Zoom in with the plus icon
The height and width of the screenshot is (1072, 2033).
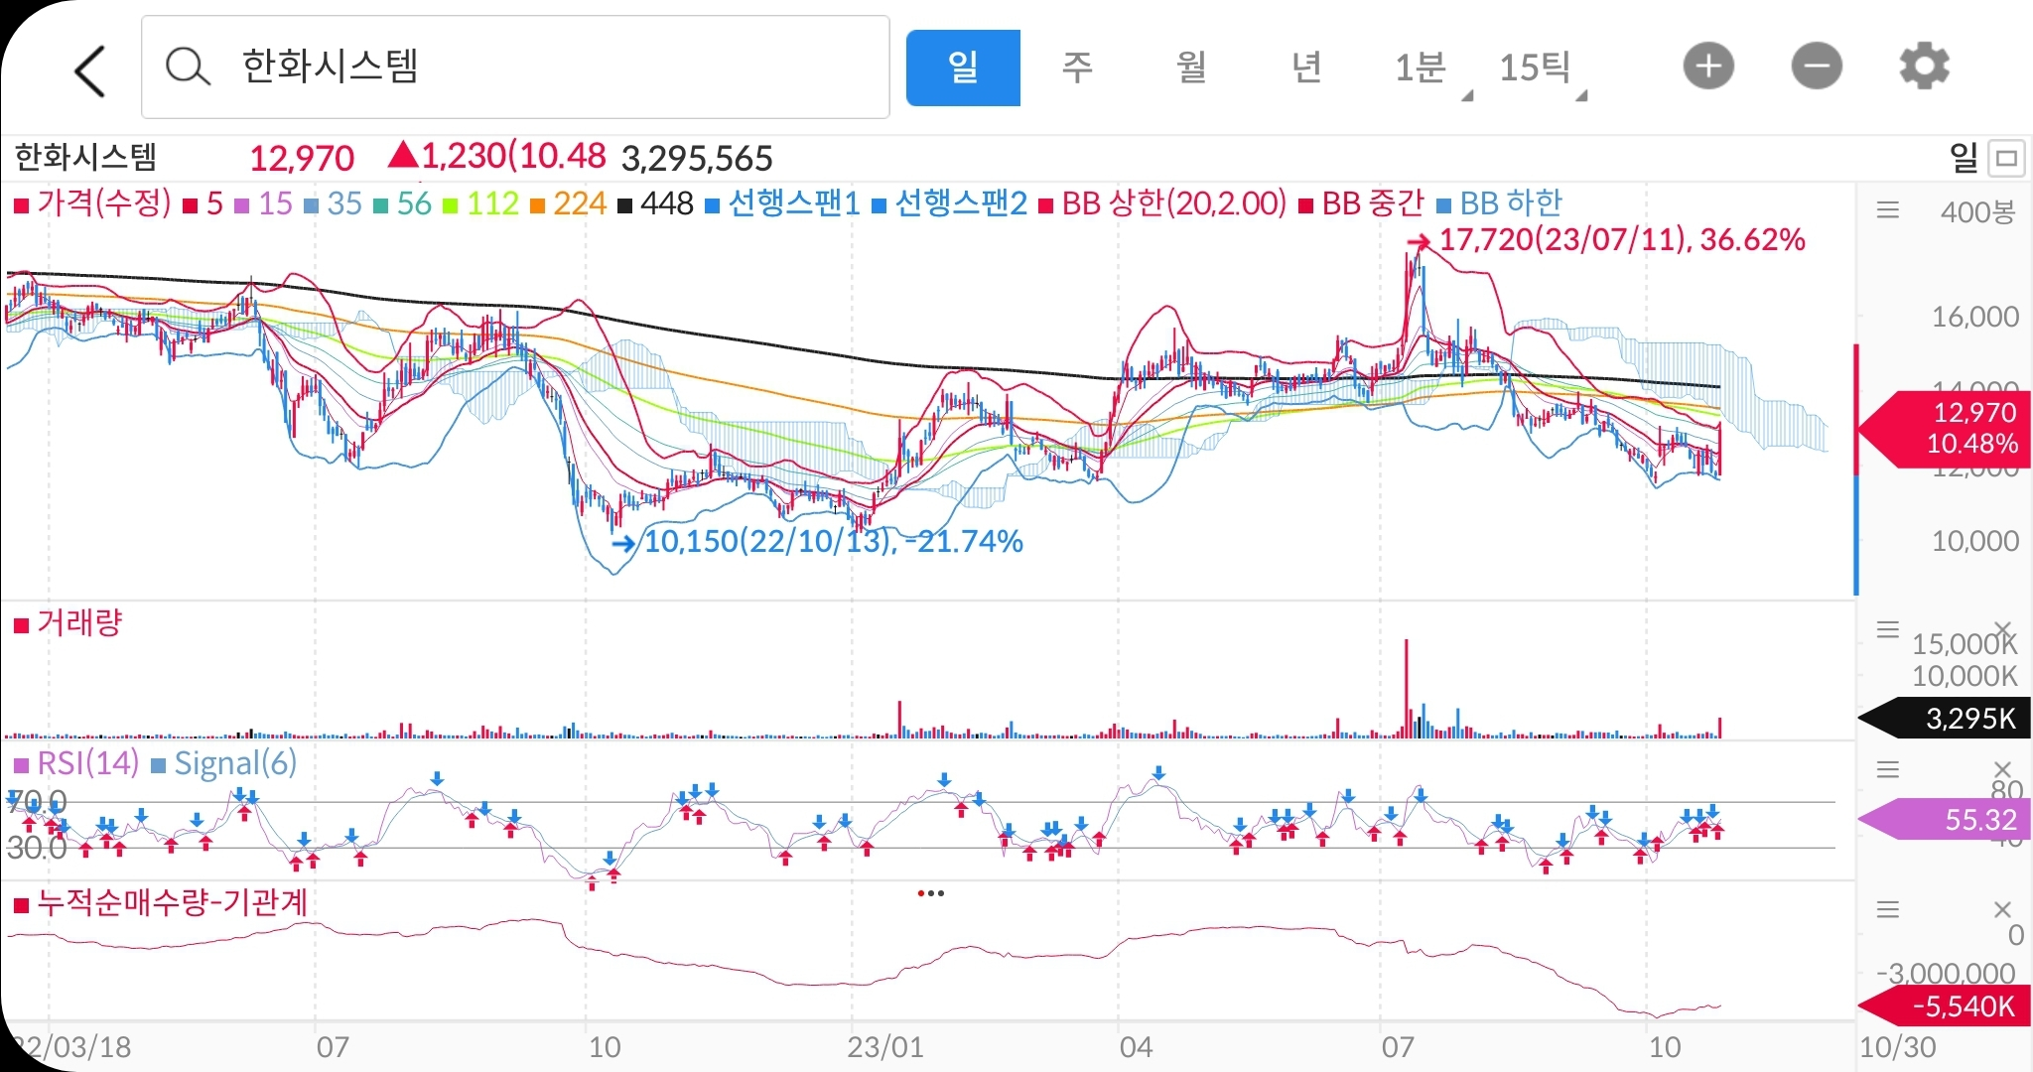1708,67
